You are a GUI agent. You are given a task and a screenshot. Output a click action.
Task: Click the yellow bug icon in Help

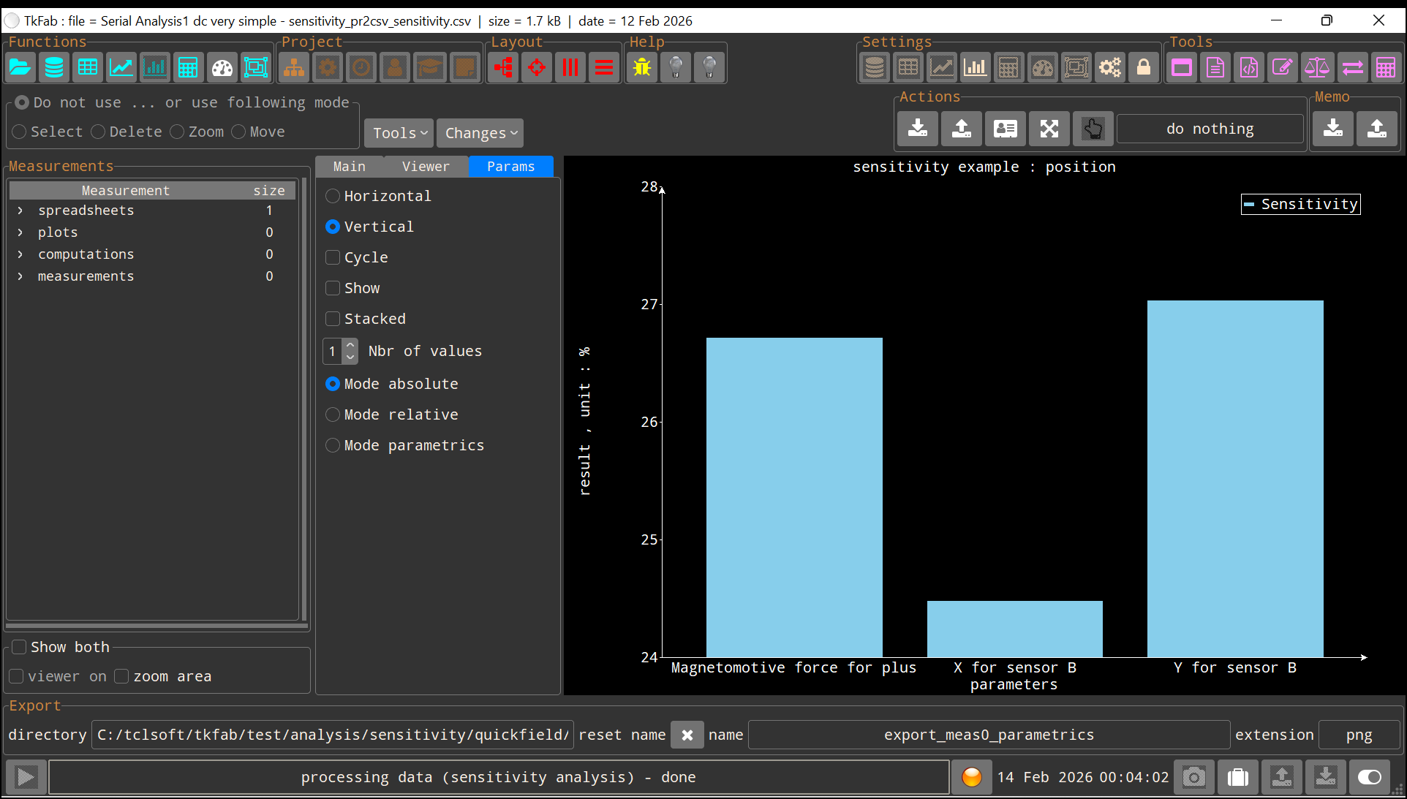(x=642, y=68)
